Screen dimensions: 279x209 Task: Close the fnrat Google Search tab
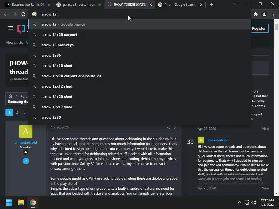tap(201, 5)
